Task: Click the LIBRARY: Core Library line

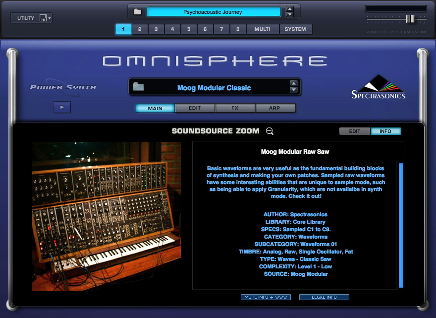Action: pos(295,222)
